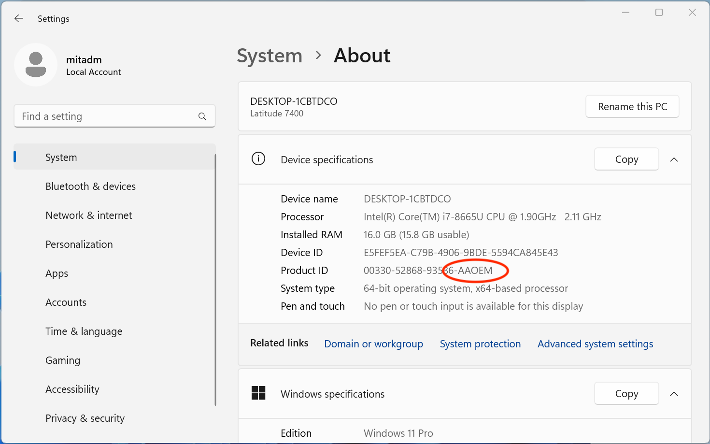The width and height of the screenshot is (710, 444).
Task: Click the About page title
Action: pos(362,56)
